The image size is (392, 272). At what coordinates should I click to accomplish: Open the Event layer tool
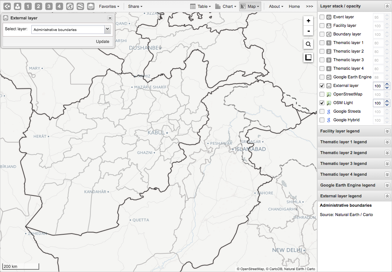coord(6,6)
